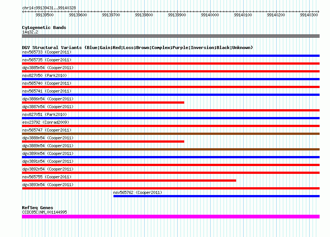The height and width of the screenshot is (237, 330).
Task: Click the CCDC85C|NM_001144995 gene label
Action: click(x=44, y=212)
